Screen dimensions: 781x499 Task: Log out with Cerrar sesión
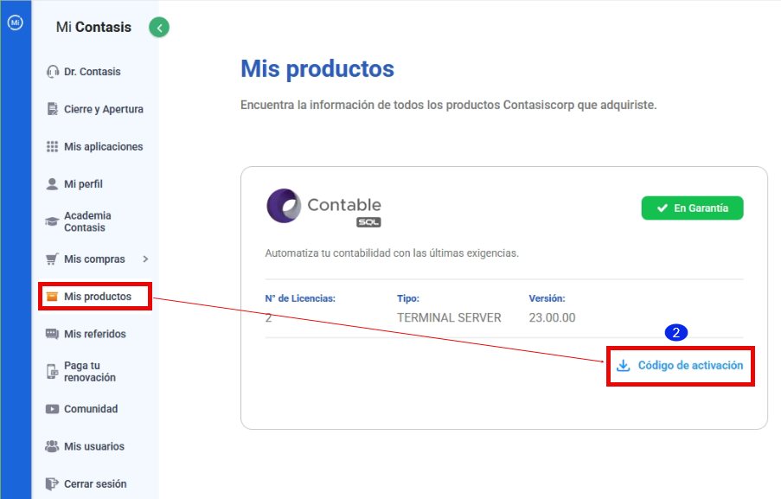[95, 484]
